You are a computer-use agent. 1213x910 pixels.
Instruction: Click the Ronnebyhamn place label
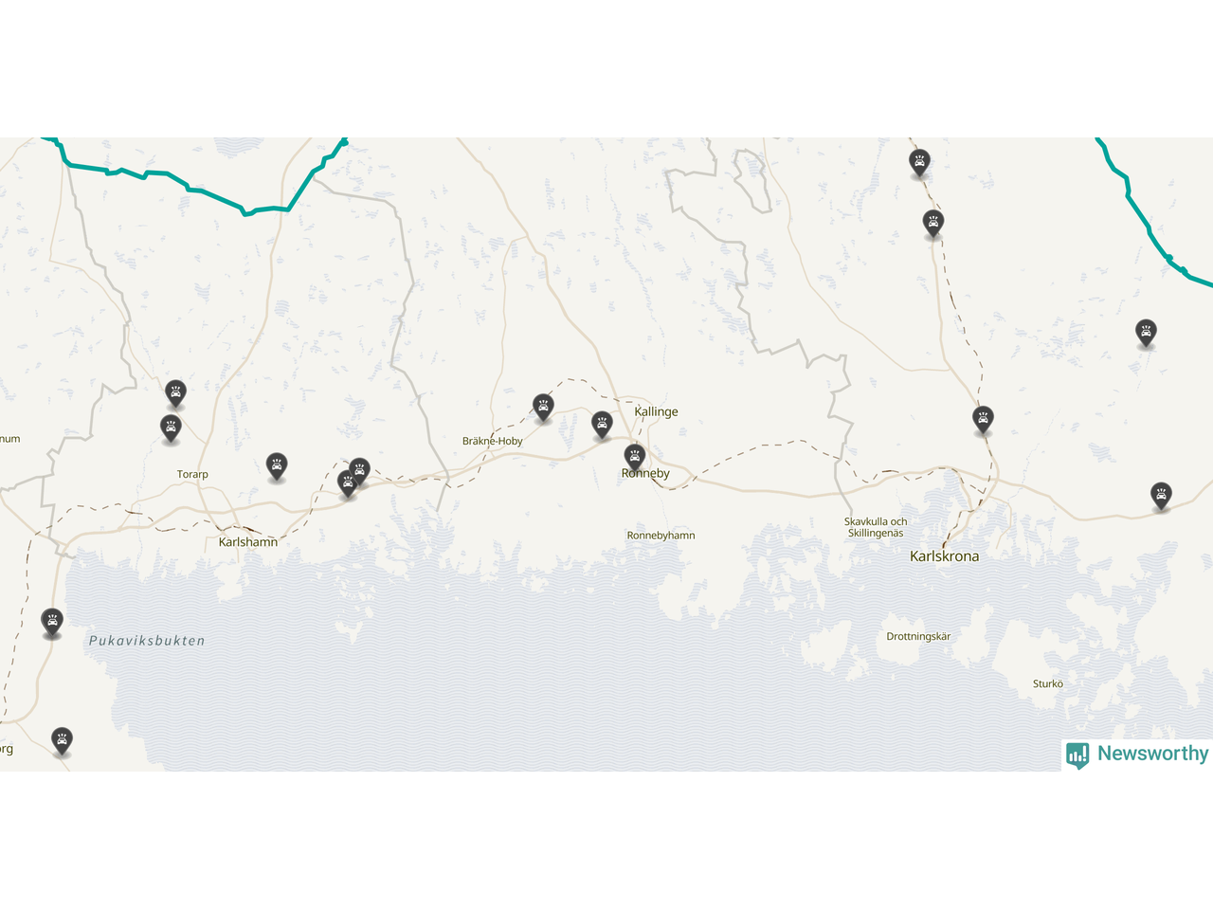click(661, 536)
